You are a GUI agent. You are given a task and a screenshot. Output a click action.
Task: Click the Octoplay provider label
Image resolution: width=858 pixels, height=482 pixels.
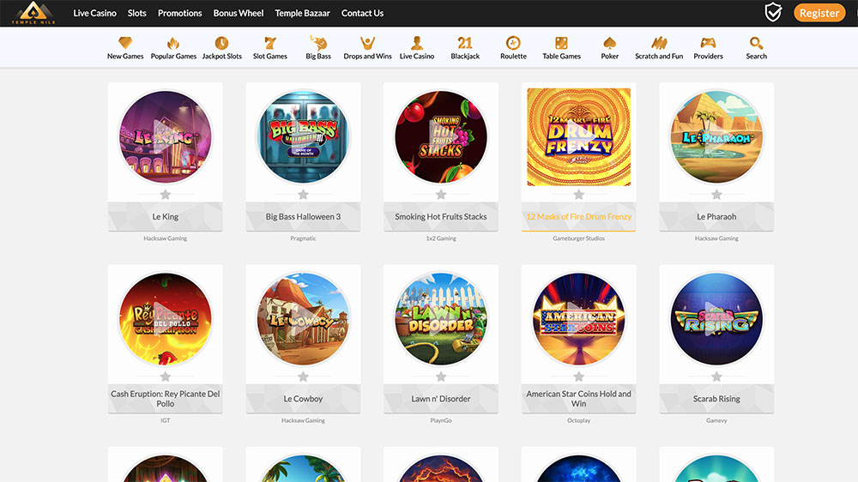579,421
